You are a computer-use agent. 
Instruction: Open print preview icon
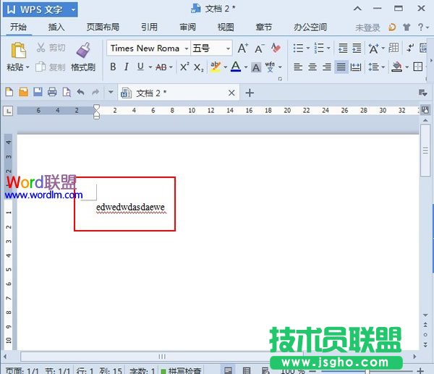(x=67, y=92)
